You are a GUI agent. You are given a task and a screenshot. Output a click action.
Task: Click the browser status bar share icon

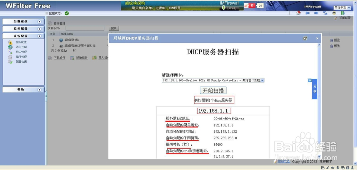pos(323,168)
